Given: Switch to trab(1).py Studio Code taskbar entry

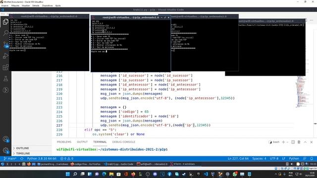Looking at the screenshot, I should point(118,164).
